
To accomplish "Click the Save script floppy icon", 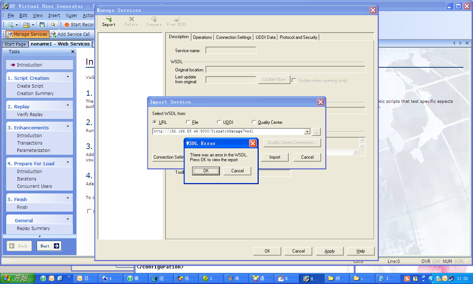I will point(42,25).
